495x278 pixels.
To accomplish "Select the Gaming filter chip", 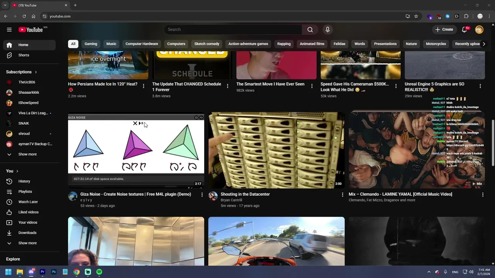I will point(91,44).
